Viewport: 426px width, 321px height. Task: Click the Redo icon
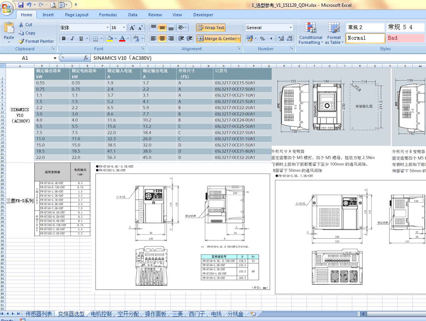point(41,5)
